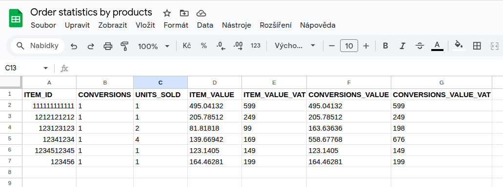The width and height of the screenshot is (503, 187).
Task: Select cell with item ID 123123123
Action: 49,128
